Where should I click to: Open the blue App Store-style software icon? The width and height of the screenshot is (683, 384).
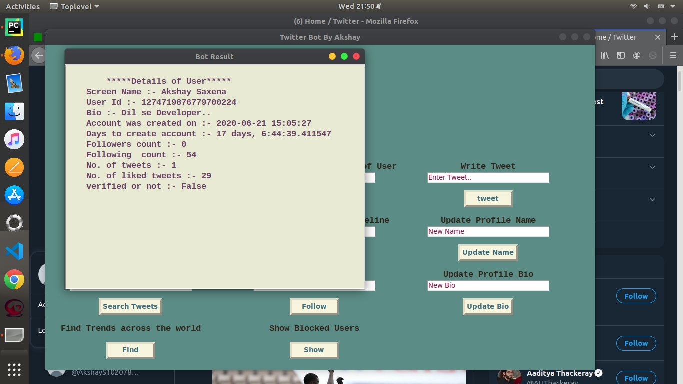[14, 195]
